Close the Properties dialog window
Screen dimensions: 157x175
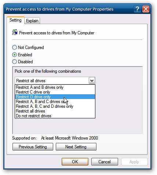[146, 9]
